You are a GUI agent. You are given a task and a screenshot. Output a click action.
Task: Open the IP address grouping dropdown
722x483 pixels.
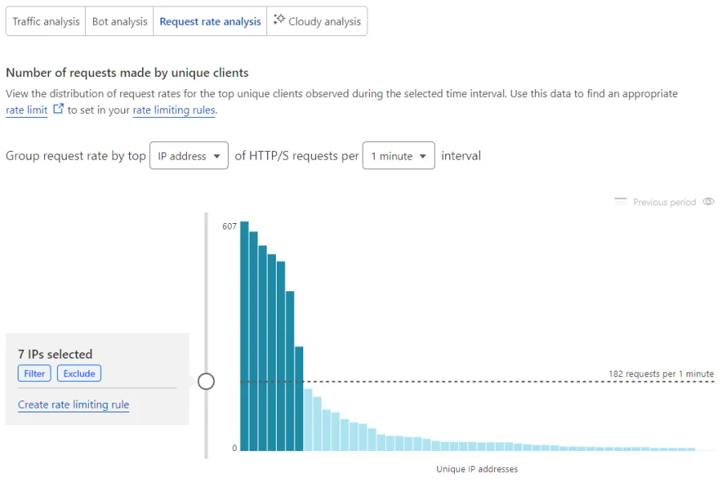point(189,156)
